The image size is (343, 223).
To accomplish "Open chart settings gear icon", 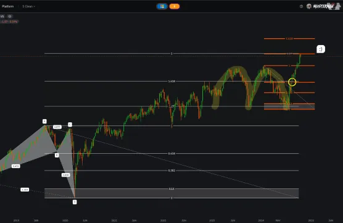I will click(x=10, y=17).
